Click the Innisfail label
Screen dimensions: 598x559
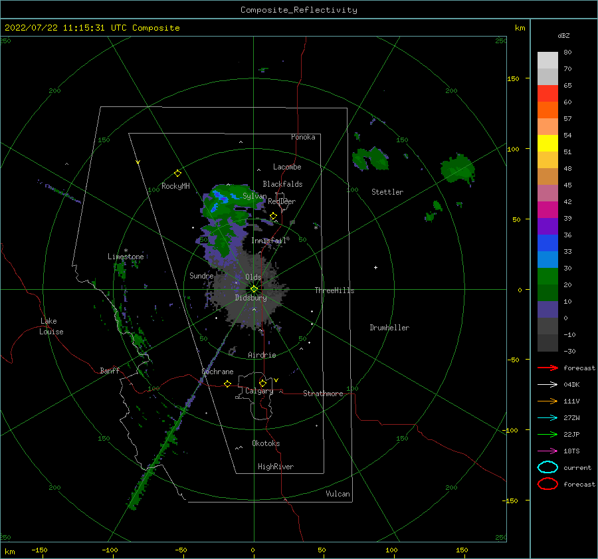[269, 241]
